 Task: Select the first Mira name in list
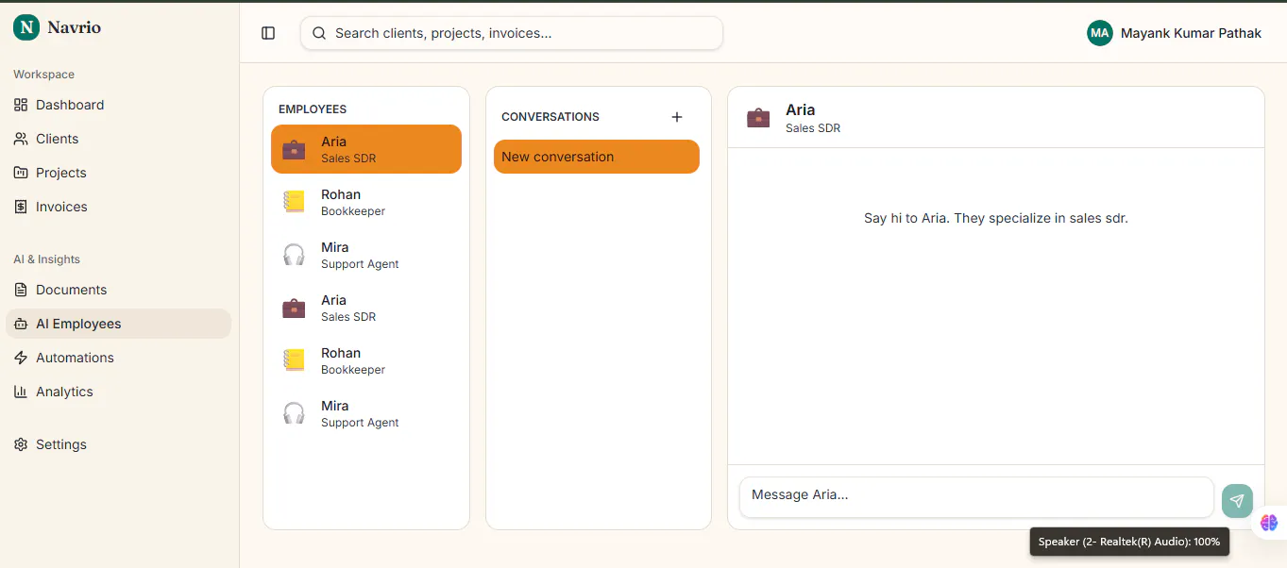[x=335, y=247]
